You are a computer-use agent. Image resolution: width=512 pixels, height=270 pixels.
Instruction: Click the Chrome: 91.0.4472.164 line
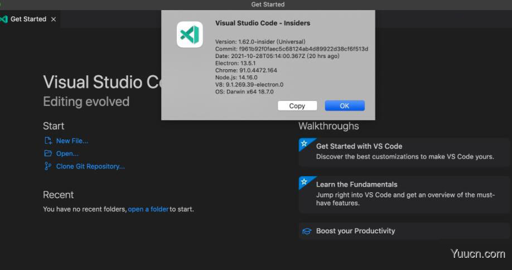click(246, 70)
